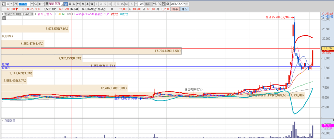
Task: Click the speaker sound icon
Action: click(40, 4)
